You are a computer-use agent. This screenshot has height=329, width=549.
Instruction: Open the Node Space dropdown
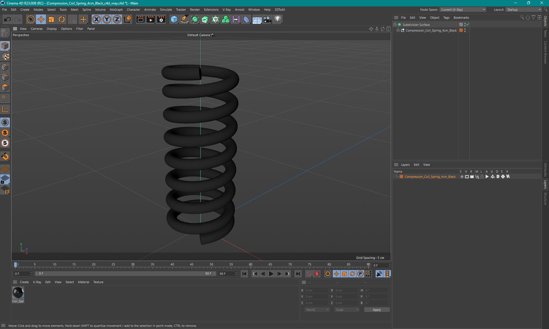[x=463, y=10]
